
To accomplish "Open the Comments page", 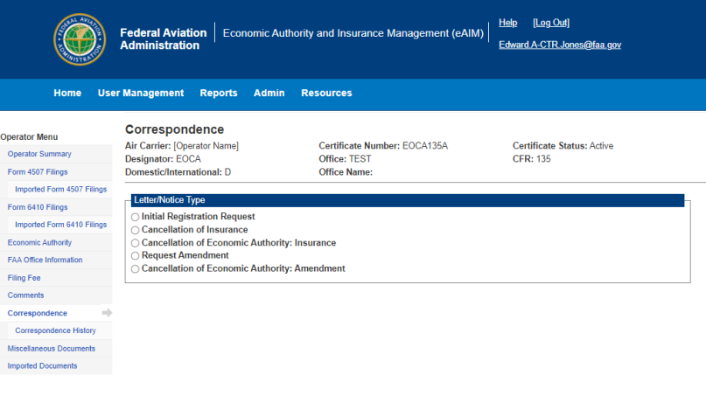I will (x=25, y=295).
